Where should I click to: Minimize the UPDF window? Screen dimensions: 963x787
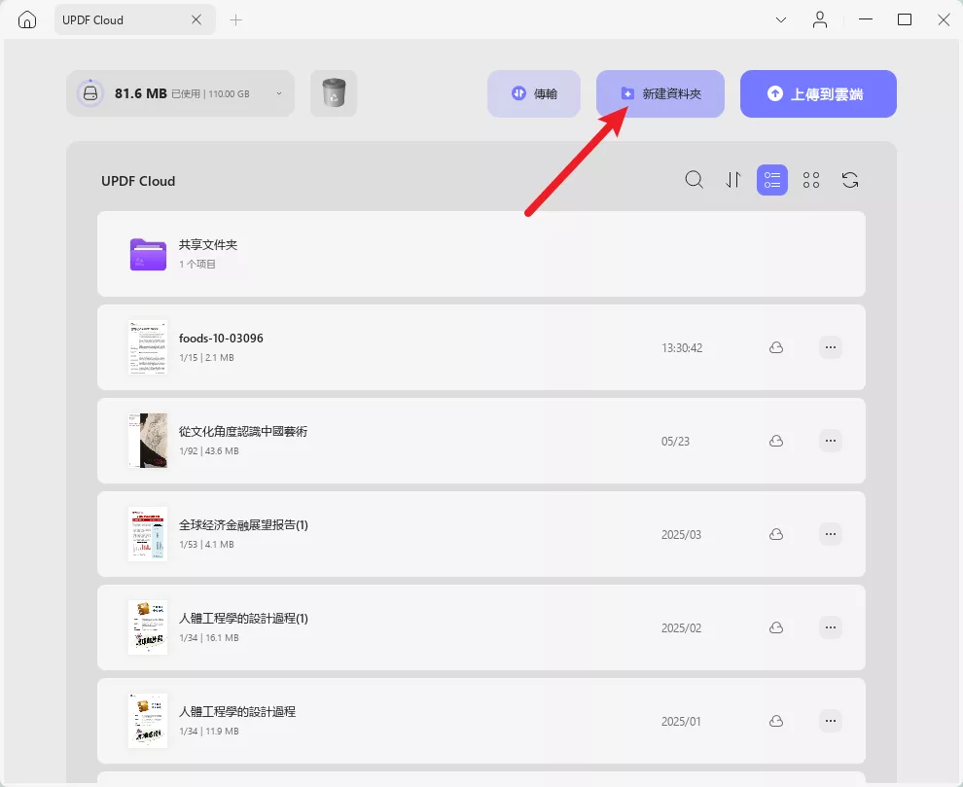point(866,19)
